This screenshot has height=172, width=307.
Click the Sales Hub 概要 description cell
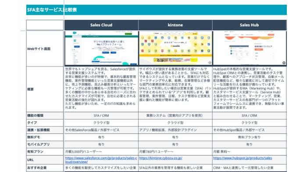[249, 89]
